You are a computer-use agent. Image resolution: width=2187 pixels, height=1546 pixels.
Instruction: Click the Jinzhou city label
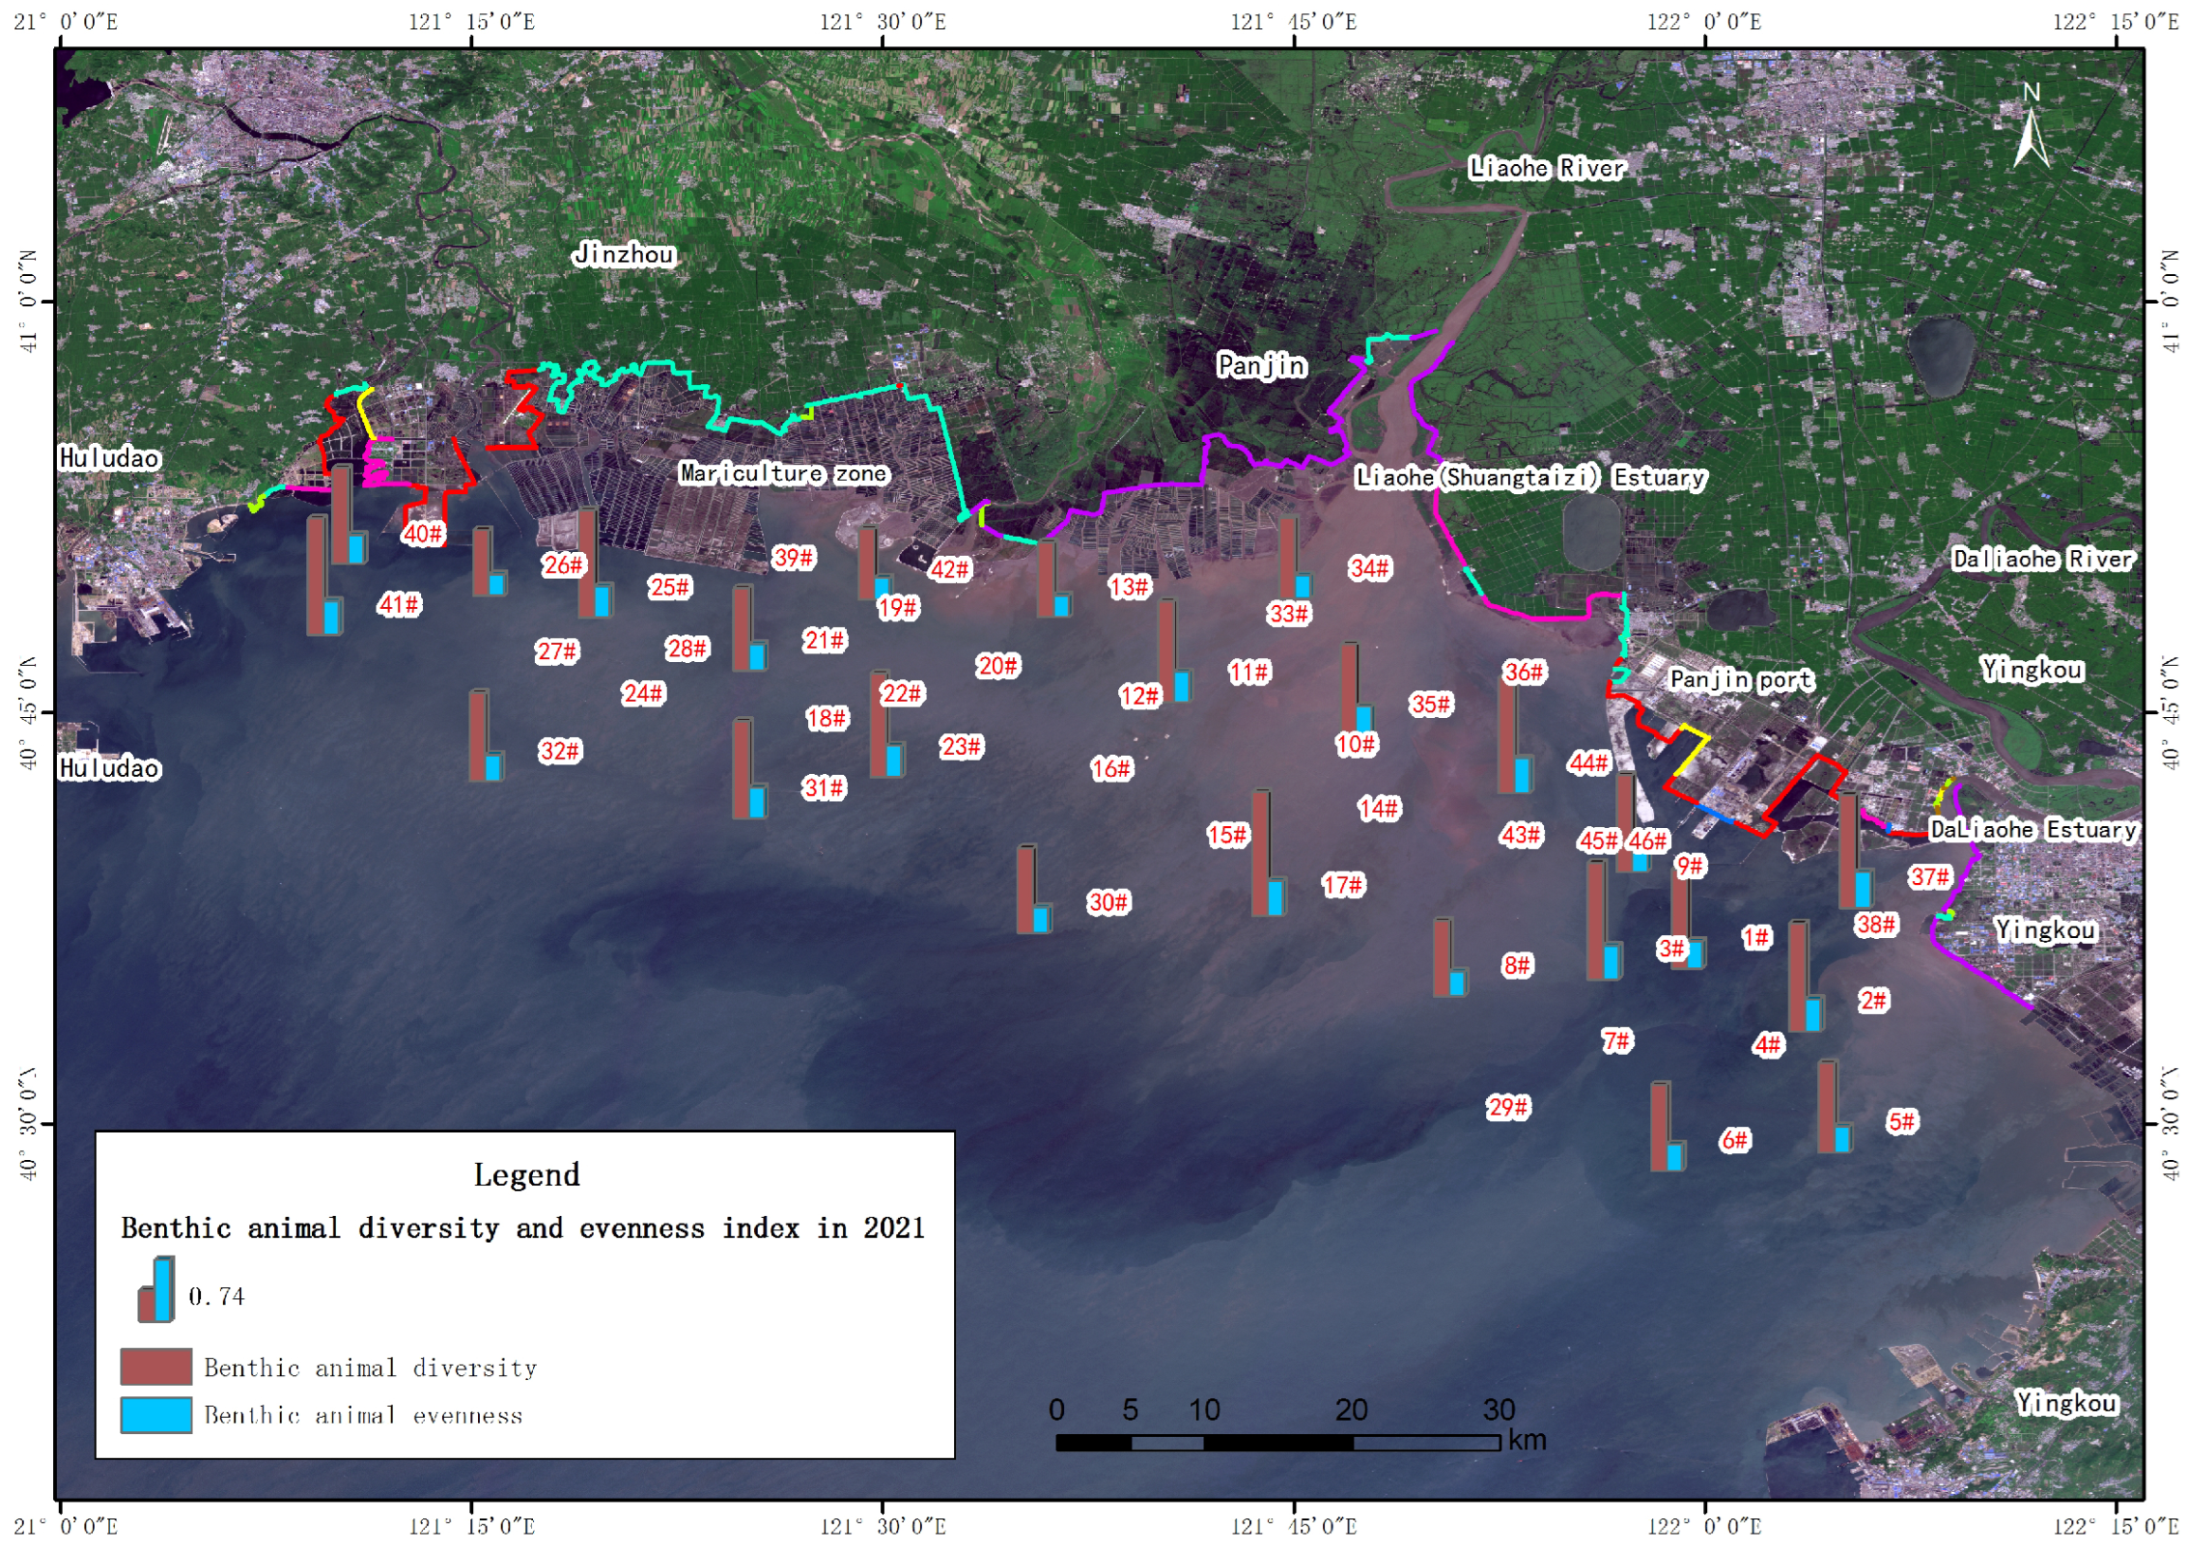point(624,254)
